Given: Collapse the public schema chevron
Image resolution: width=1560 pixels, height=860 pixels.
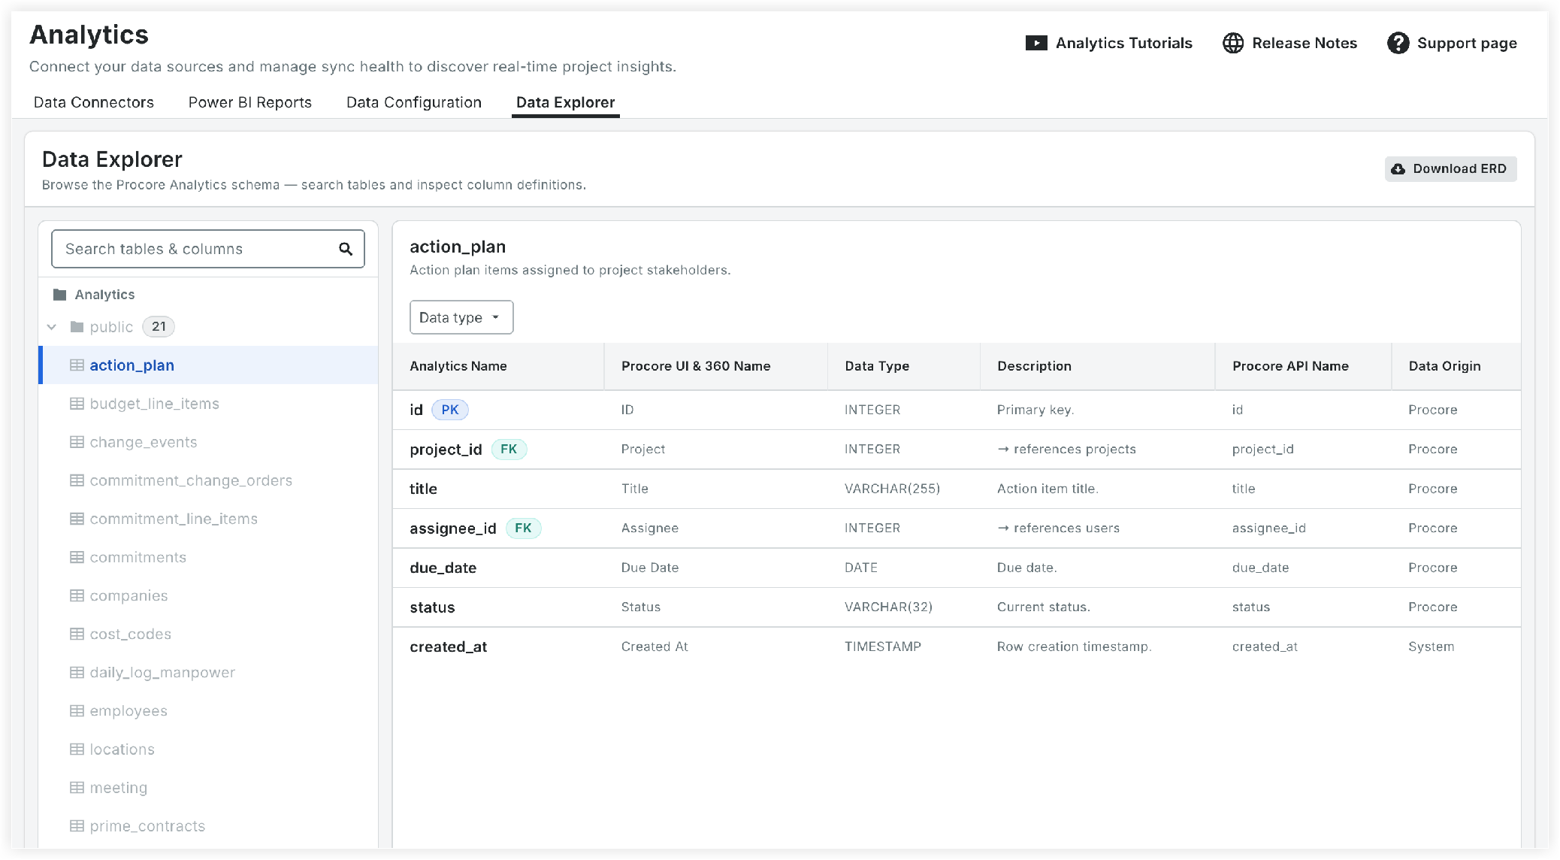Looking at the screenshot, I should pyautogui.click(x=52, y=327).
